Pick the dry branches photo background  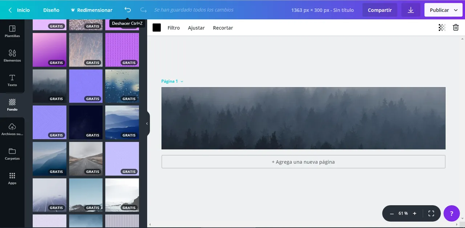(86, 50)
